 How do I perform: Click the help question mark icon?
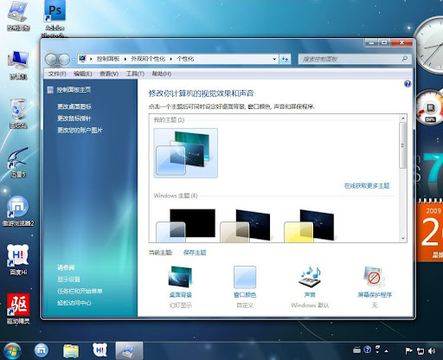(408, 84)
